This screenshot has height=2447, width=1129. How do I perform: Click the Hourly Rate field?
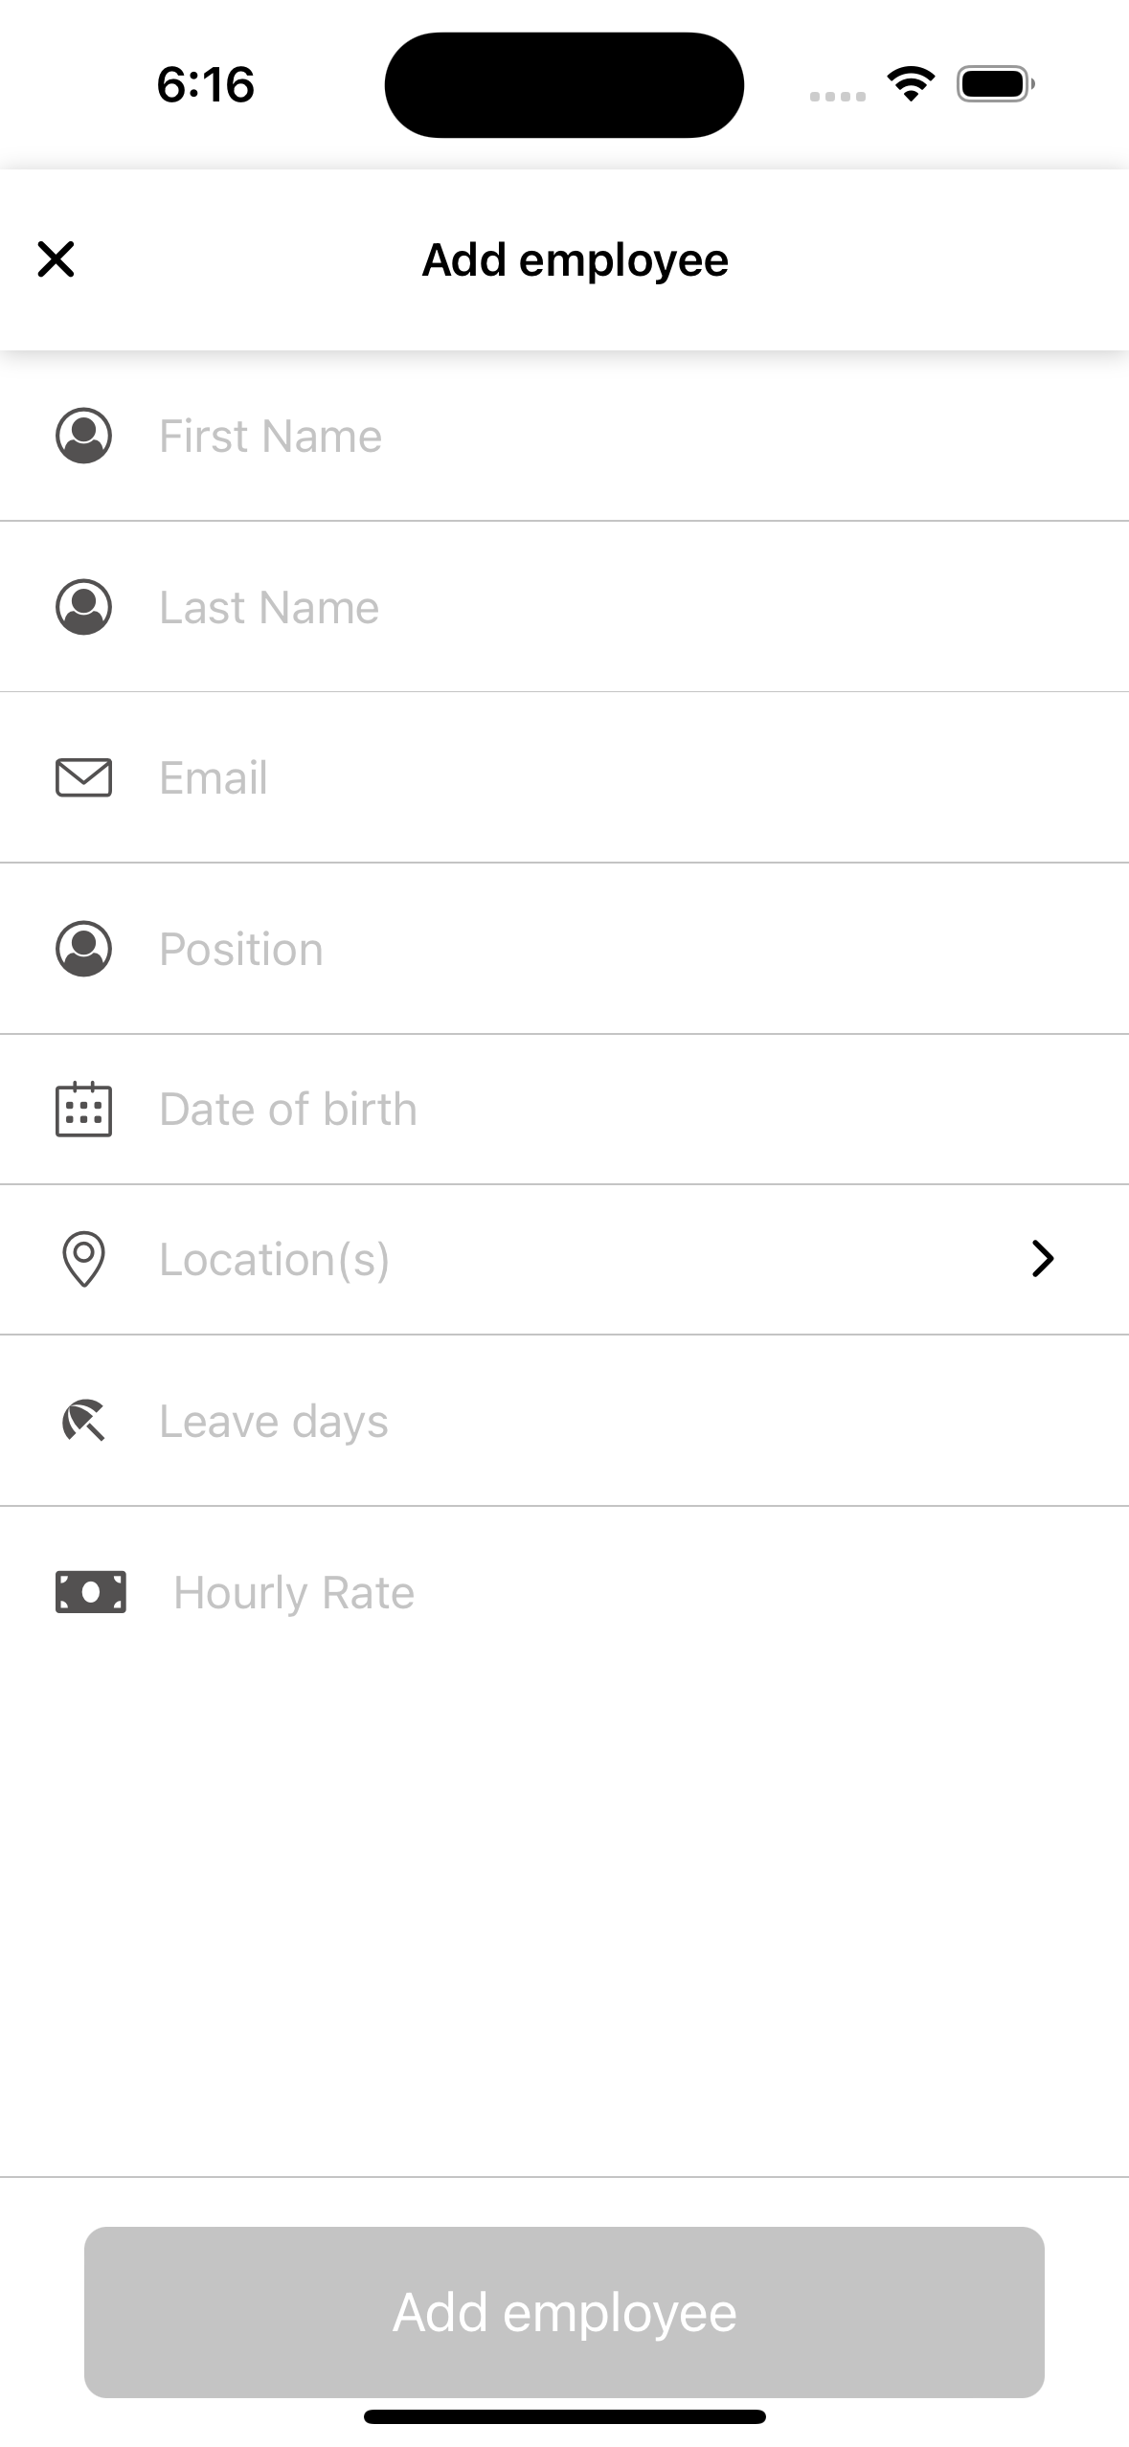[575, 1592]
